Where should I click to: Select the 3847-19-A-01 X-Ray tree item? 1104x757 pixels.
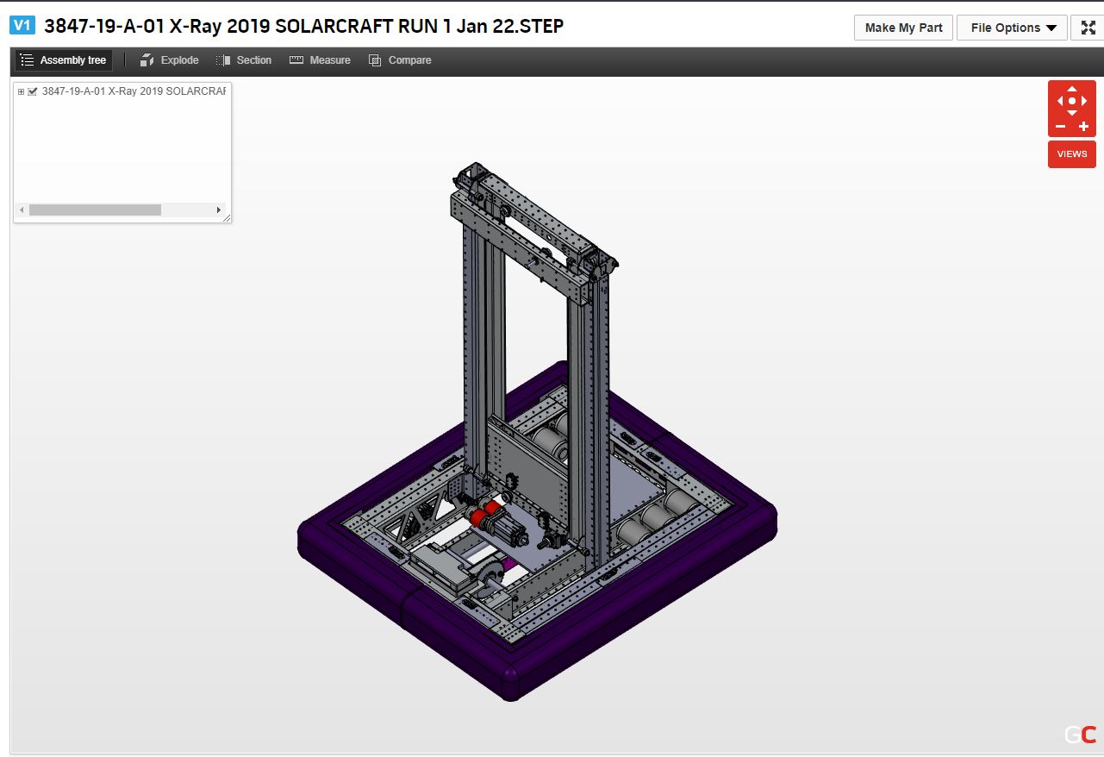pyautogui.click(x=134, y=91)
